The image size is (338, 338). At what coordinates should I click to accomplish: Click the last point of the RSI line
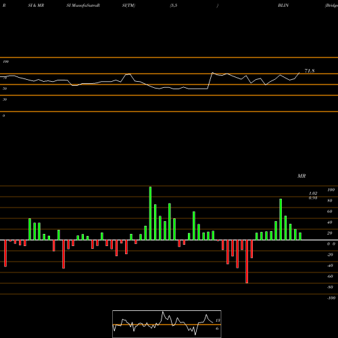tap(299, 72)
